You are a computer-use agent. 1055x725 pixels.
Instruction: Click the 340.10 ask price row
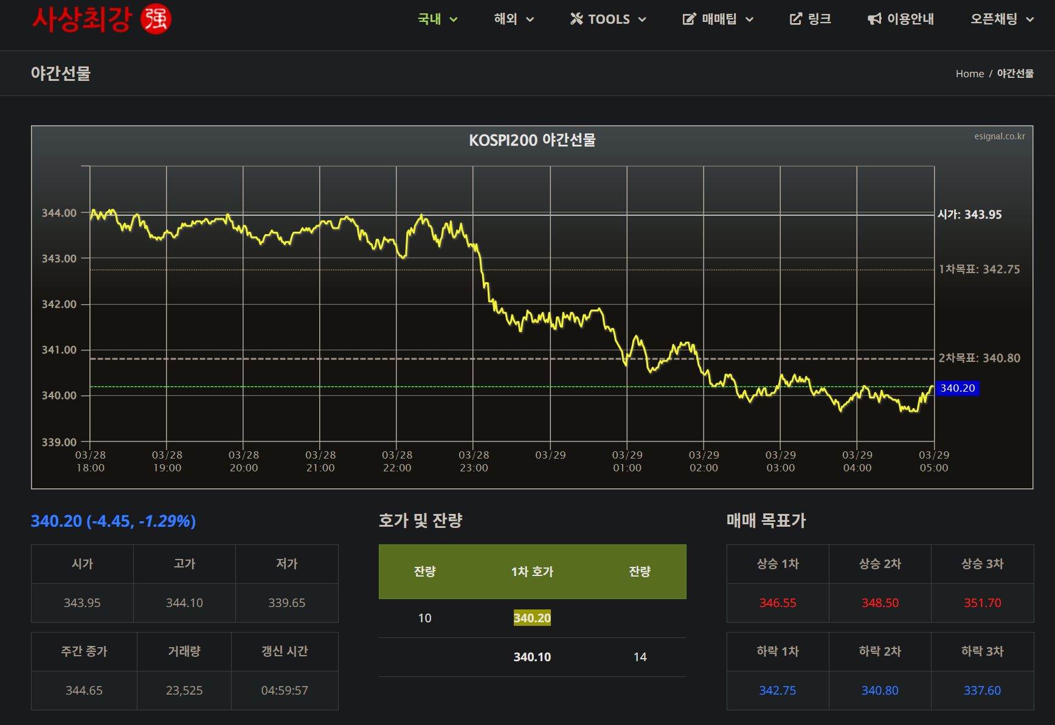pos(532,657)
